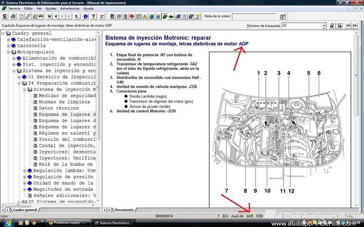The width and height of the screenshot is (364, 227).
Task: Click the dark green car toolbar icon
Action: [171, 17]
